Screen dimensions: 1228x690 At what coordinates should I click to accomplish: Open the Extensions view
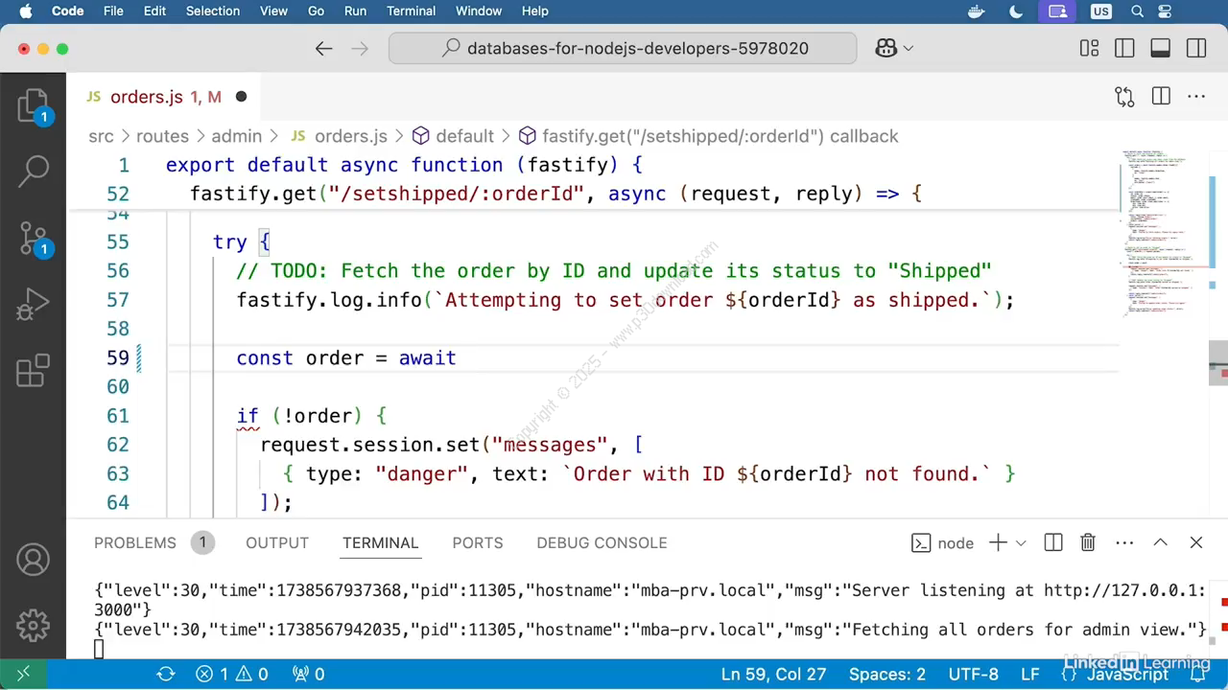coord(33,370)
